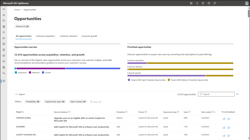
Task: Open help question mark icon
Action: 209,3
